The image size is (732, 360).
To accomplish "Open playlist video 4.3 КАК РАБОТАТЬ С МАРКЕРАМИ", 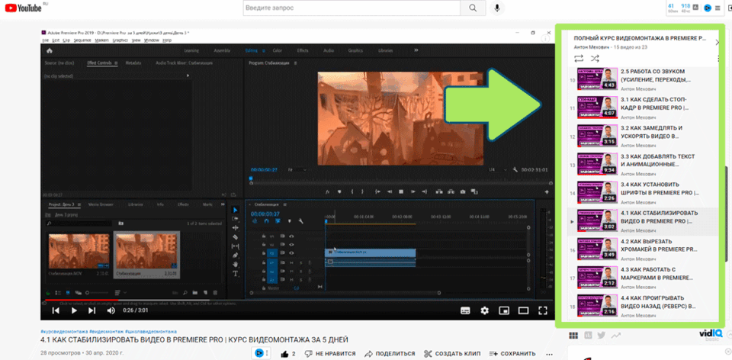I will (x=644, y=278).
